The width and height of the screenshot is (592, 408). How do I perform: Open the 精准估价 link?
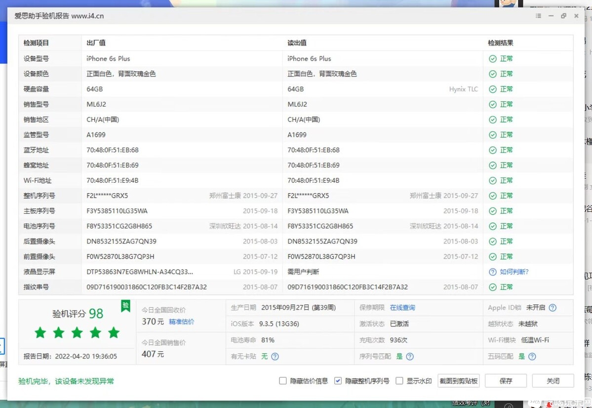(x=182, y=322)
